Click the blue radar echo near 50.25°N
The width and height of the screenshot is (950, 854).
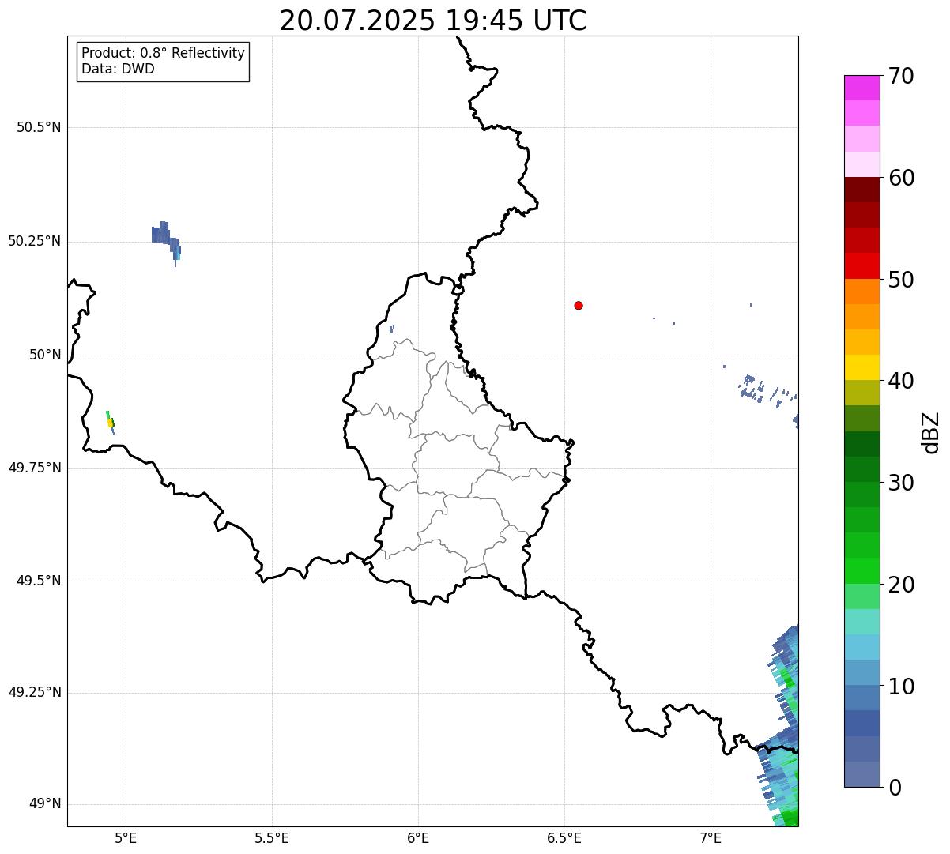click(x=164, y=239)
